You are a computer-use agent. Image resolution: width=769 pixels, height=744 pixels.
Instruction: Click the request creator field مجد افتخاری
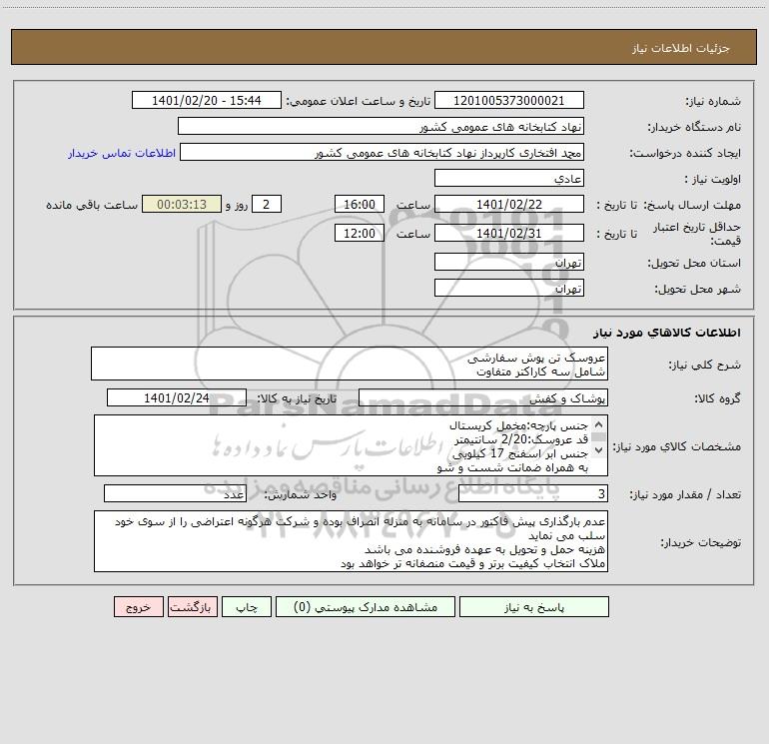tap(383, 152)
